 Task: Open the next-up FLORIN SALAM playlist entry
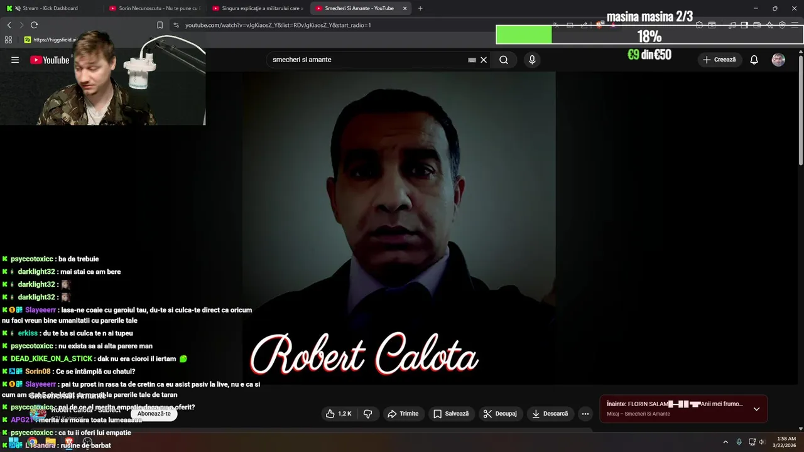click(675, 404)
